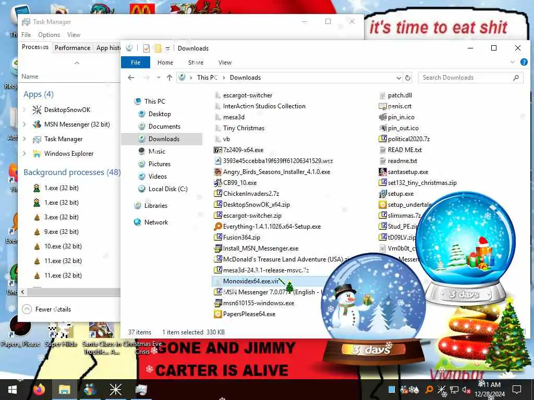Open the File tab in Downloads window
The image size is (534, 400).
pyautogui.click(x=136, y=63)
